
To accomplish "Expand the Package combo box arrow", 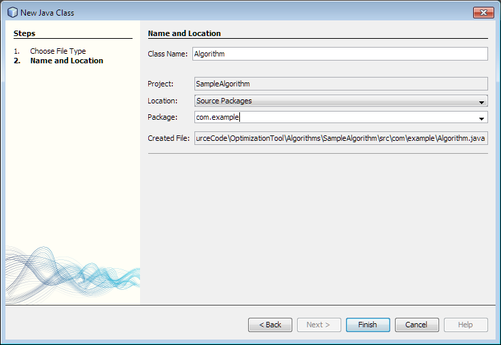I will coord(481,118).
